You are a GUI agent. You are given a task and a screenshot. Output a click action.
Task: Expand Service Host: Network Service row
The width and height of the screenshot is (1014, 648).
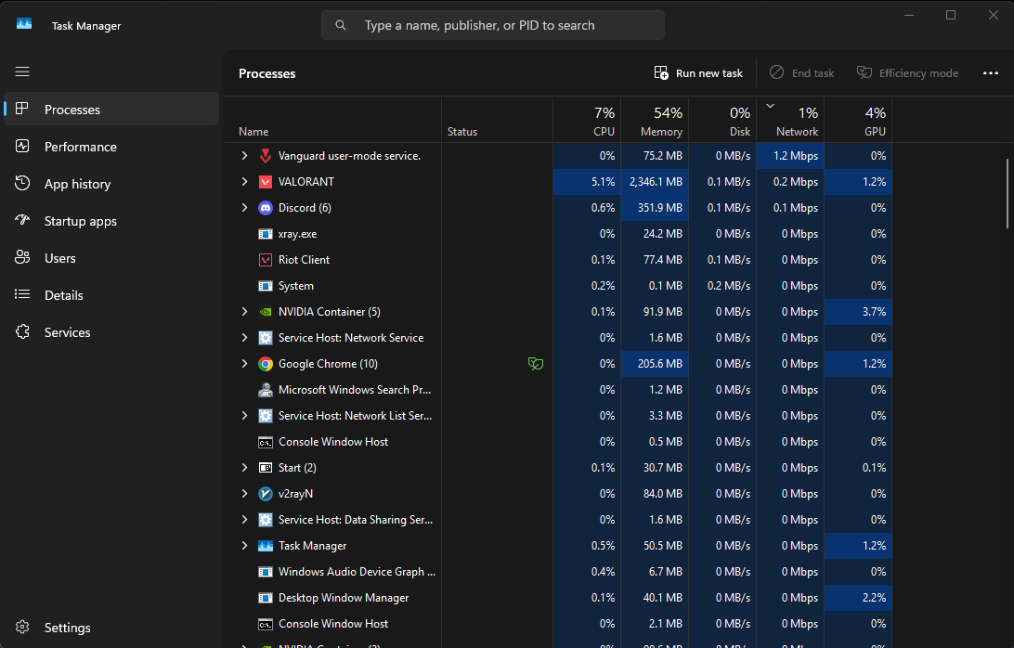pos(244,338)
